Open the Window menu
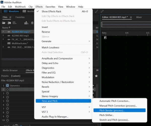Viewport: 151px width, 126px height. tap(70, 7)
